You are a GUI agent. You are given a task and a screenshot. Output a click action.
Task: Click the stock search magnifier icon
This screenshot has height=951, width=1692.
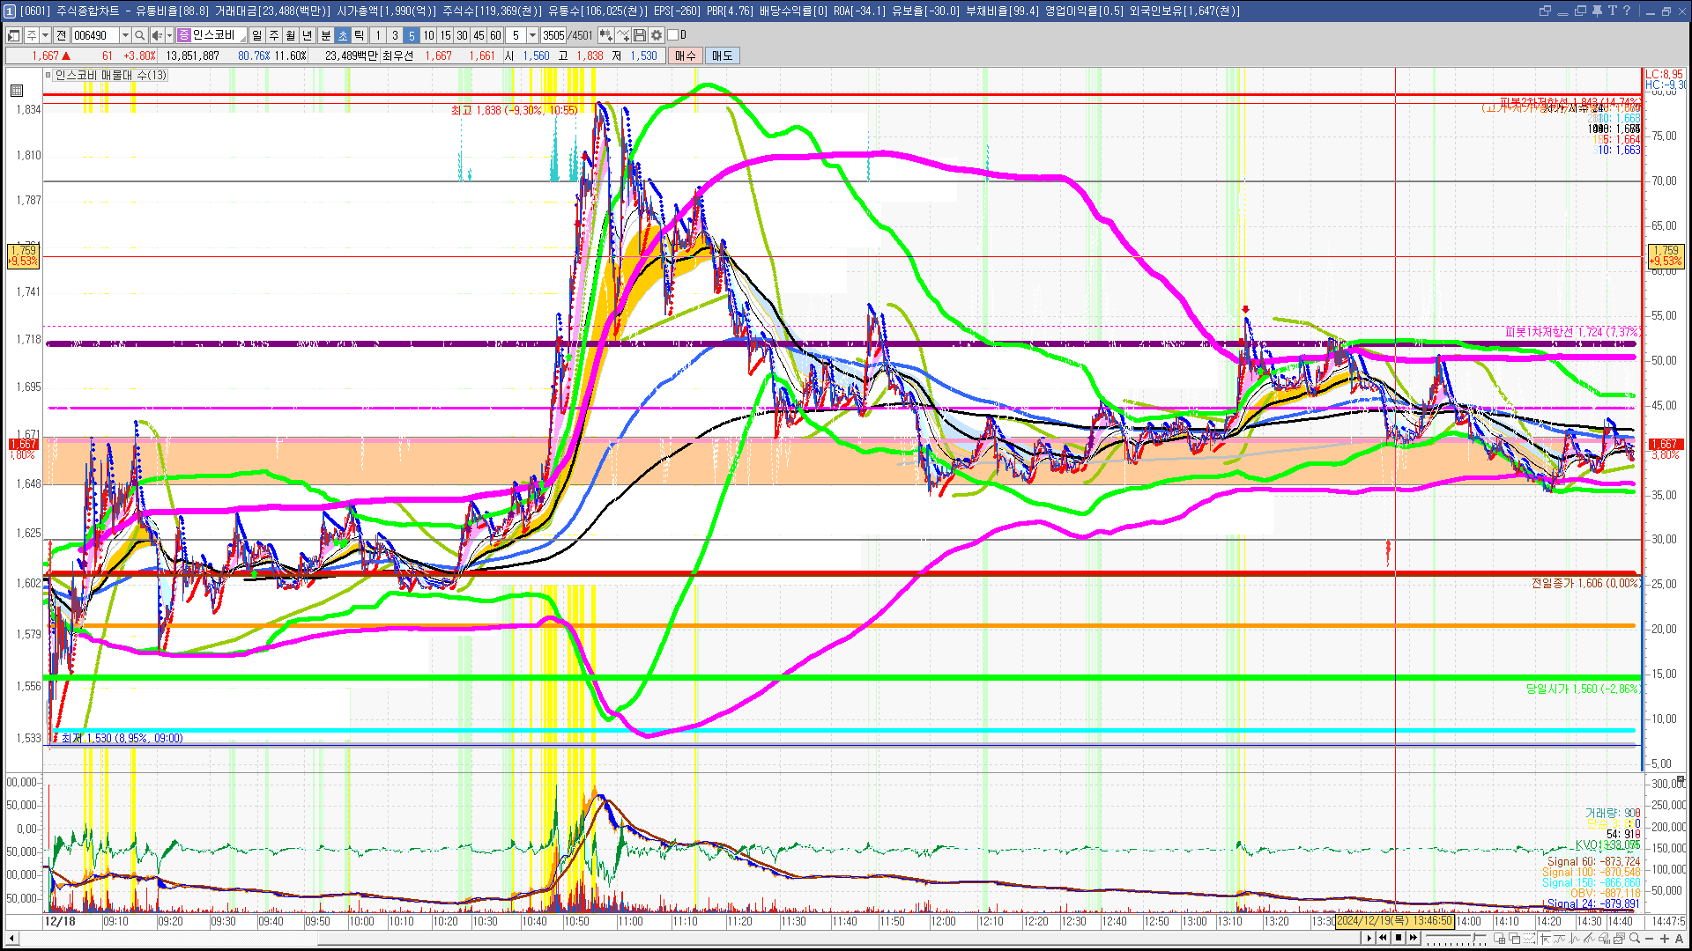pos(140,35)
